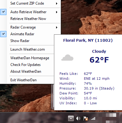Toggle the Animate Radar checkmark
122x123 pixels.
[3, 34]
